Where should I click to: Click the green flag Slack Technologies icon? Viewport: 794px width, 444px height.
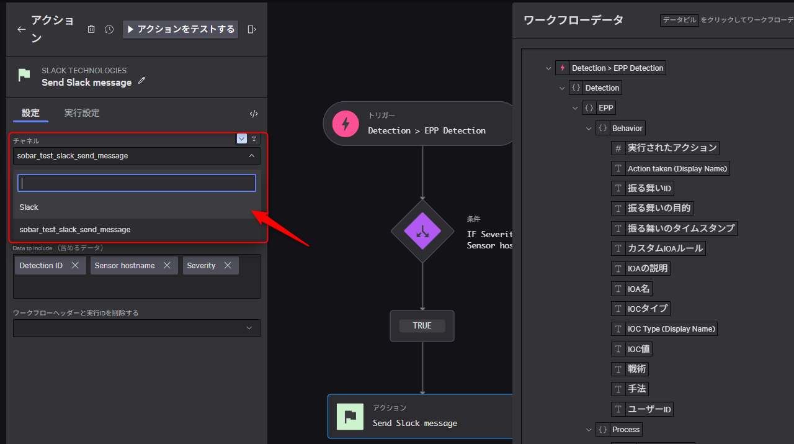[24, 76]
